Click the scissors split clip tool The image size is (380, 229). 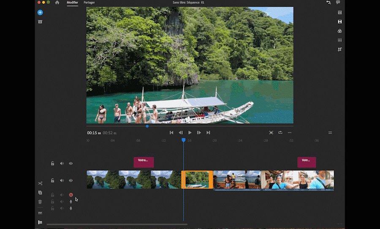click(x=40, y=183)
